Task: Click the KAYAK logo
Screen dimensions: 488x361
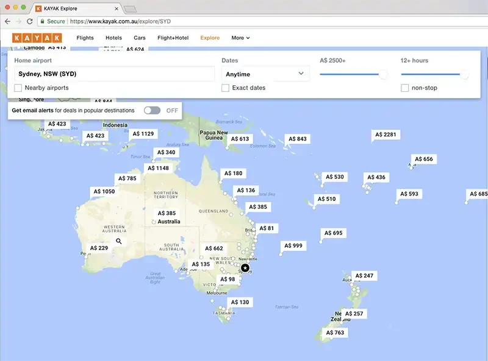Action: (37, 38)
